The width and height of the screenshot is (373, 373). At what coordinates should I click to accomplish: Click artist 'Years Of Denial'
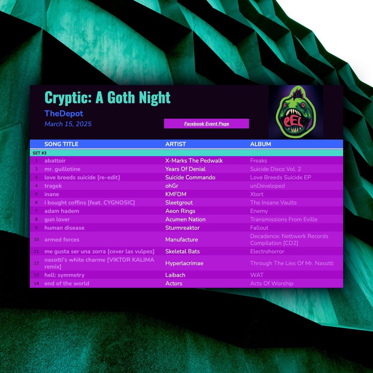click(185, 169)
